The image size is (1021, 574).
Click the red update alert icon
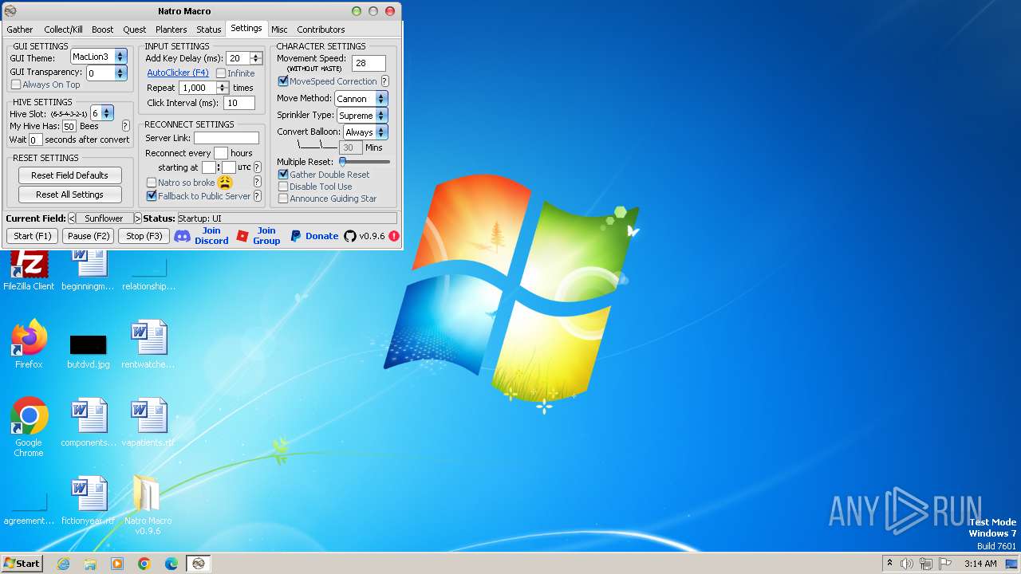[x=394, y=236]
